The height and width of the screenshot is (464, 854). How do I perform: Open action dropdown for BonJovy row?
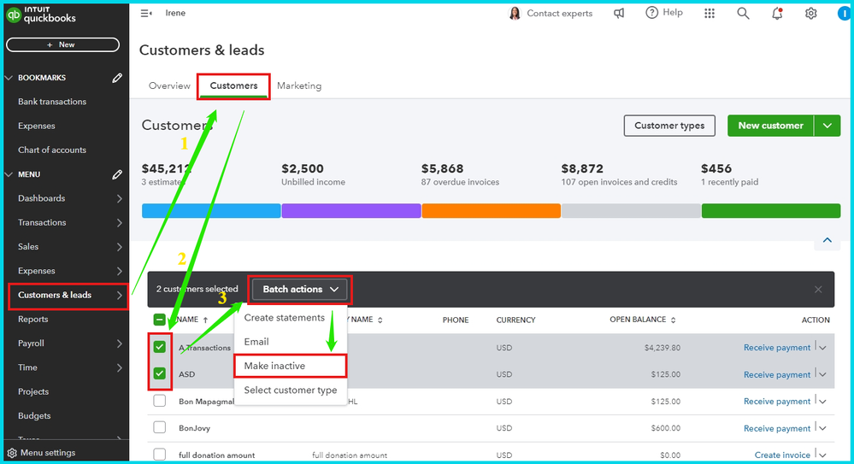pyautogui.click(x=822, y=429)
